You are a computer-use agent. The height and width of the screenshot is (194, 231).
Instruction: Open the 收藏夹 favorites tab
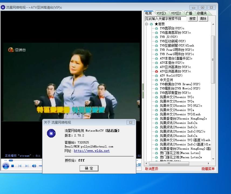coord(202,13)
